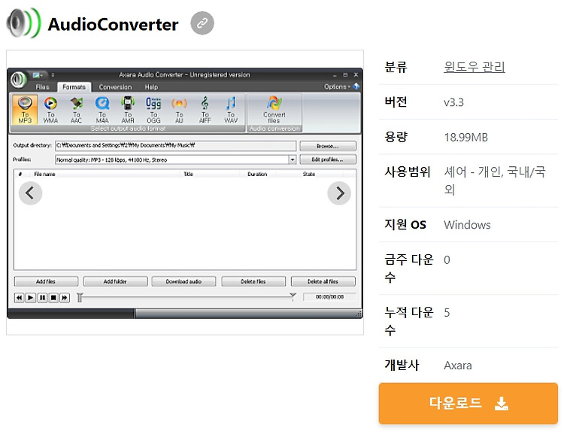Click the end marker on seek slider

tap(293, 296)
